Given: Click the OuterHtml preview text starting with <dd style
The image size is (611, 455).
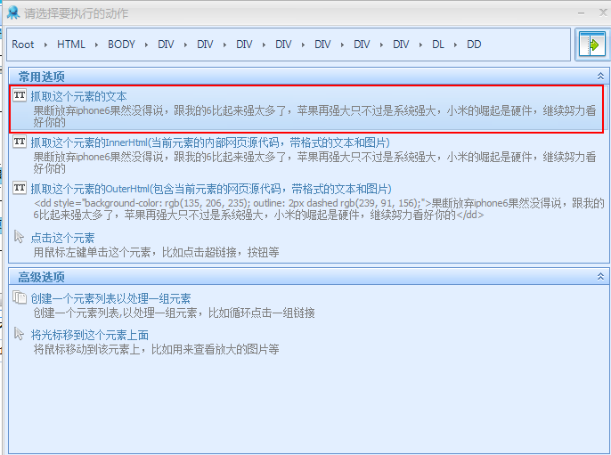Looking at the screenshot, I should point(319,208).
